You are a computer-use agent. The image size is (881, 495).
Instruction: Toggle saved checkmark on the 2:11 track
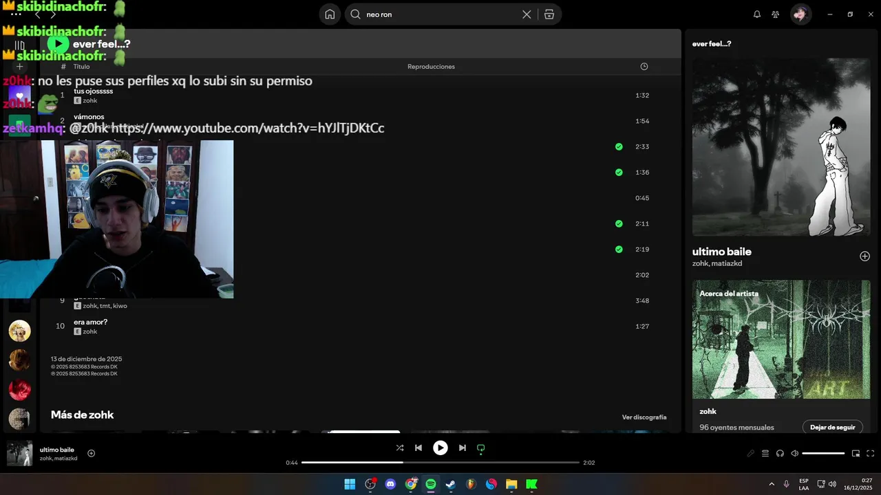coord(619,223)
